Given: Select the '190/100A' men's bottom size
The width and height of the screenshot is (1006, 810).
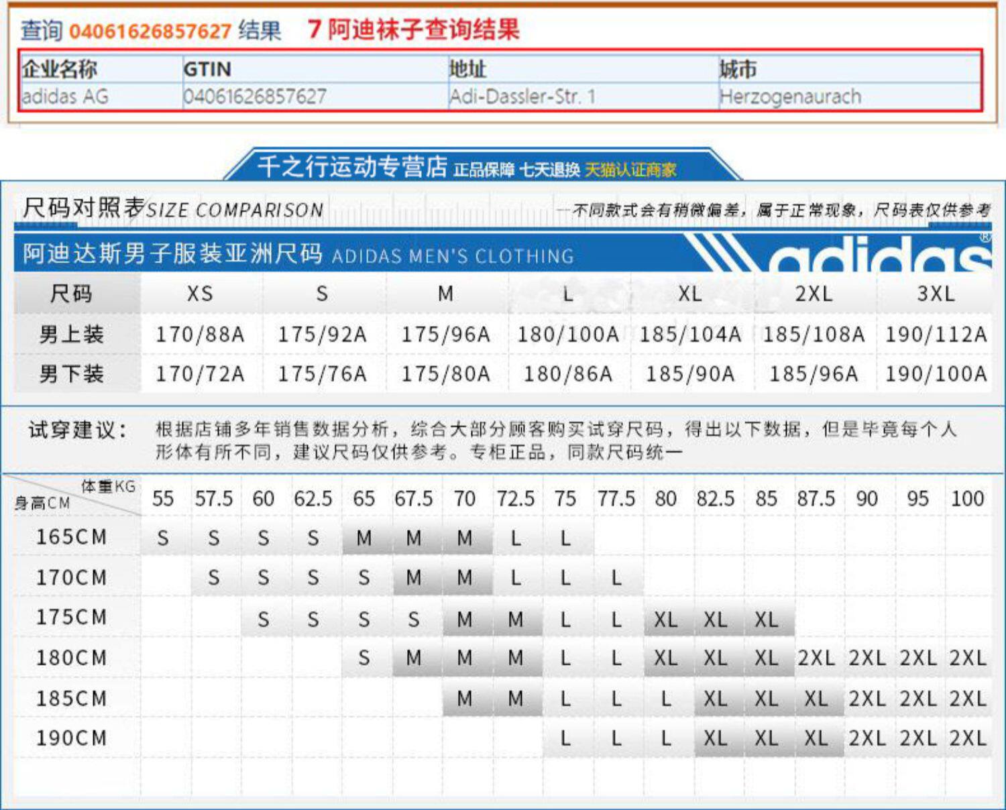Looking at the screenshot, I should [936, 373].
